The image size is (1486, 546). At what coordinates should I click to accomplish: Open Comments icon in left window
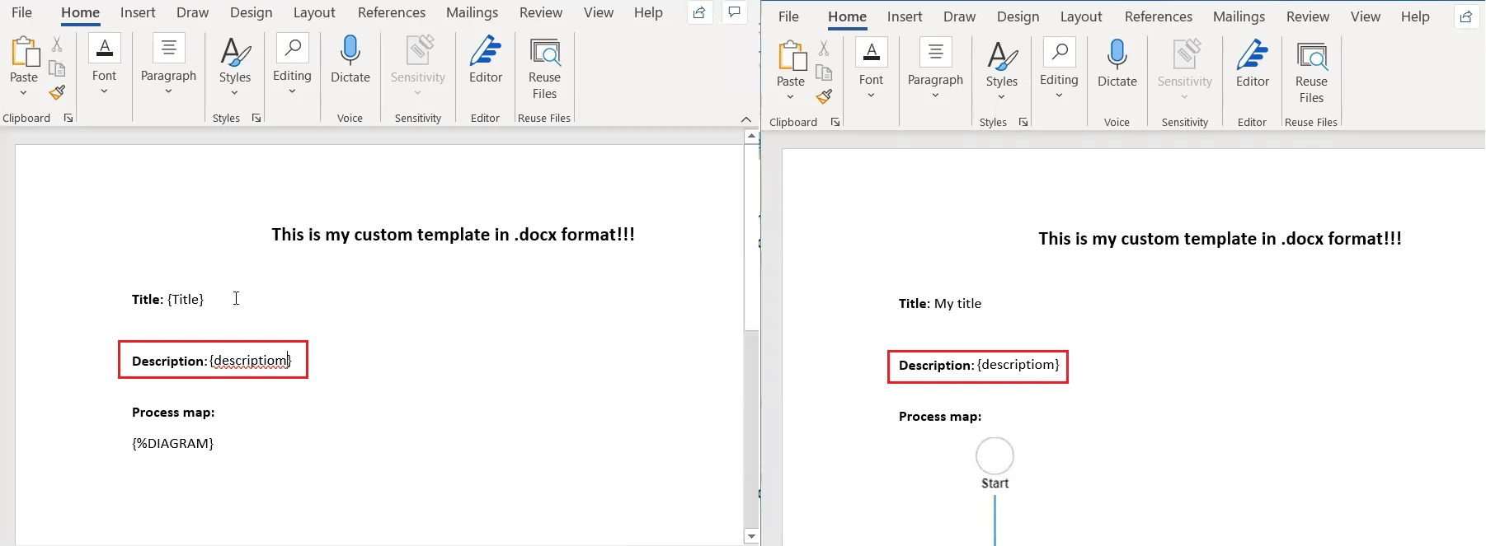coord(734,12)
